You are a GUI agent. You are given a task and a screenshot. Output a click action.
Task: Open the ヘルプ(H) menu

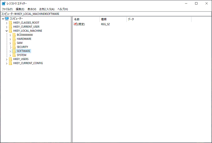63,9
